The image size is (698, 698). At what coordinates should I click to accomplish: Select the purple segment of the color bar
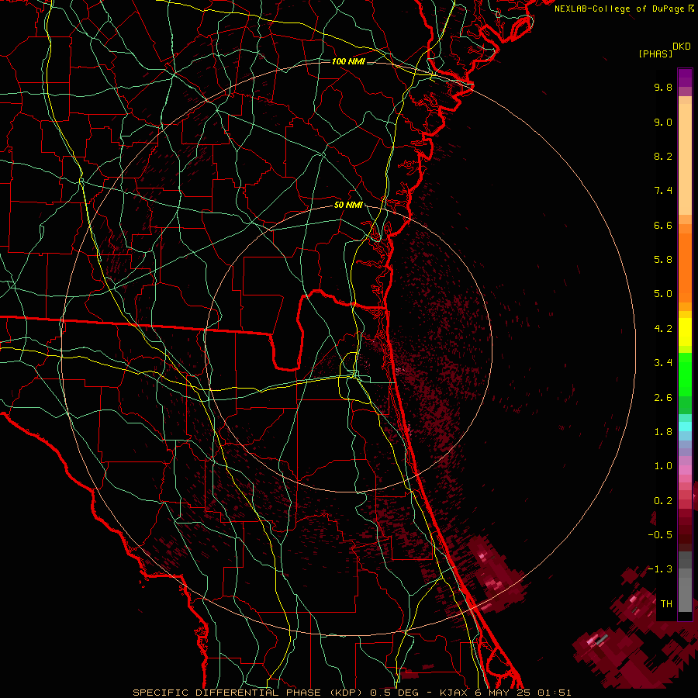[x=685, y=78]
